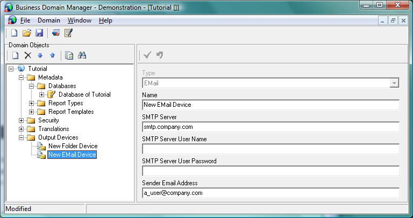Click the SMTP Server User Name field
Viewport: 413px width, 218px height.
270,149
